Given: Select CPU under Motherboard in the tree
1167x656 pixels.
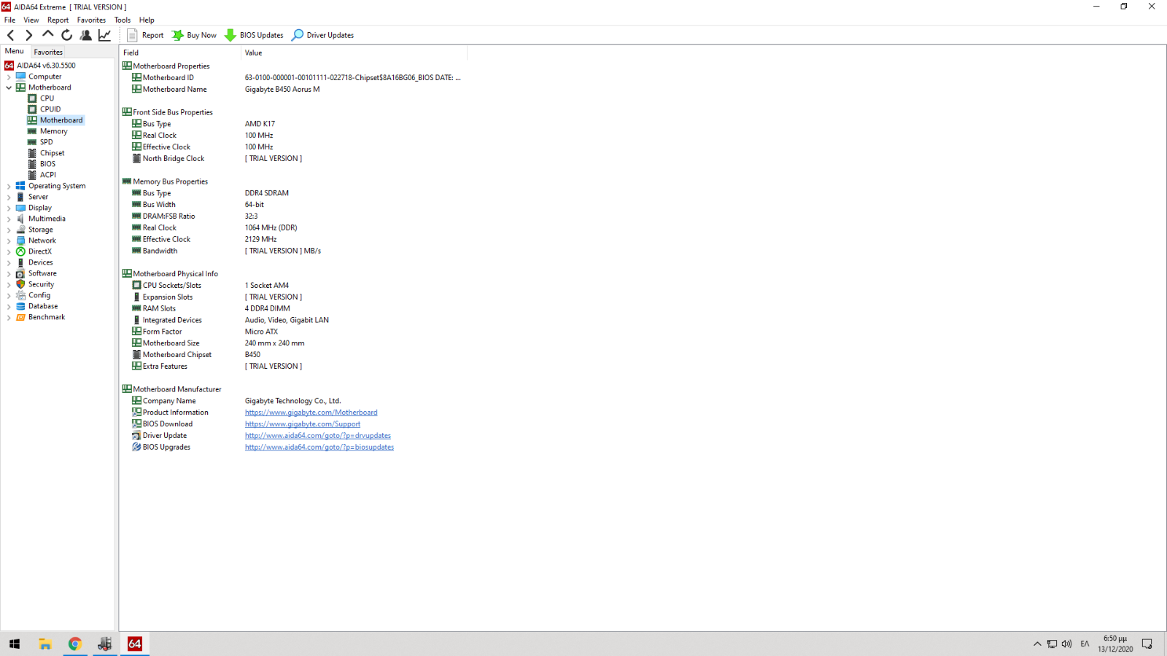Looking at the screenshot, I should pos(47,98).
